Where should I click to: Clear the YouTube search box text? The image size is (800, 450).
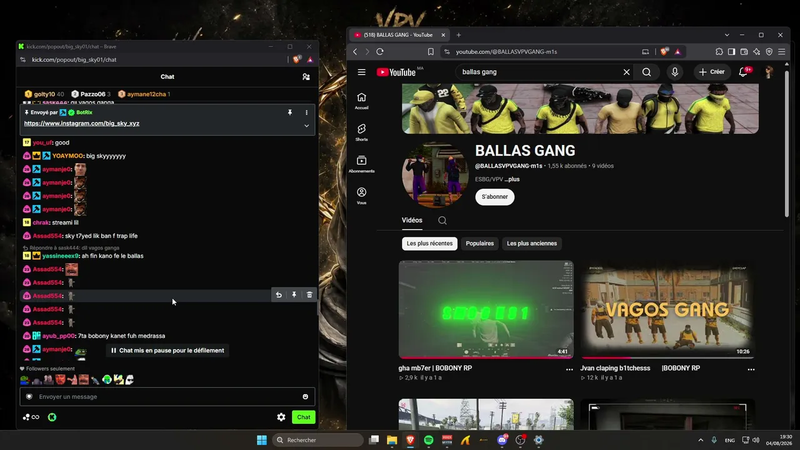(626, 72)
